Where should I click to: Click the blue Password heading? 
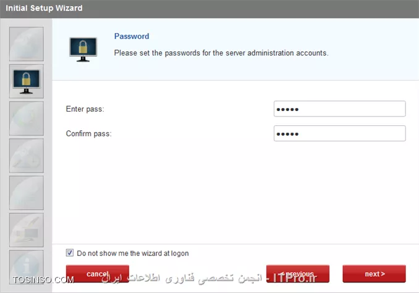tap(132, 36)
